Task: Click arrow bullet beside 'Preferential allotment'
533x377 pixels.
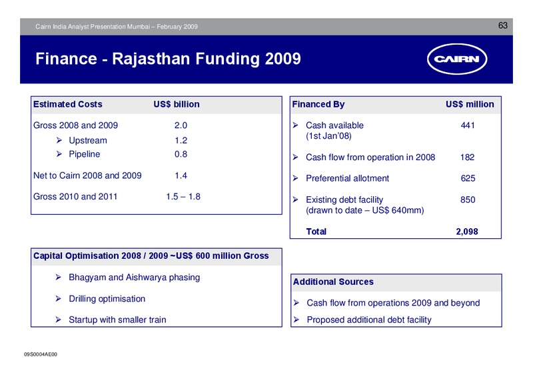Action: pos(296,178)
